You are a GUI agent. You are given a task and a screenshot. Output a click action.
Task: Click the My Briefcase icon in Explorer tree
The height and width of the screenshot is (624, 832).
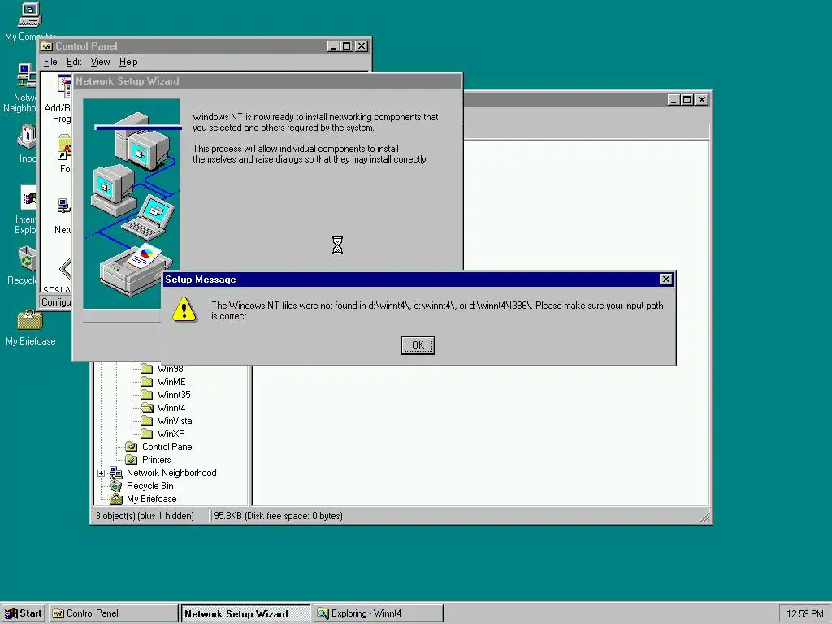(115, 499)
